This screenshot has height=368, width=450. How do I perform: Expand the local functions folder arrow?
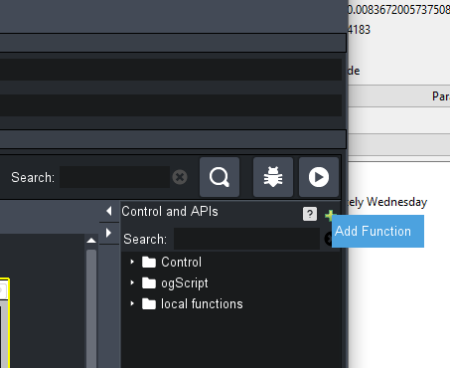132,303
